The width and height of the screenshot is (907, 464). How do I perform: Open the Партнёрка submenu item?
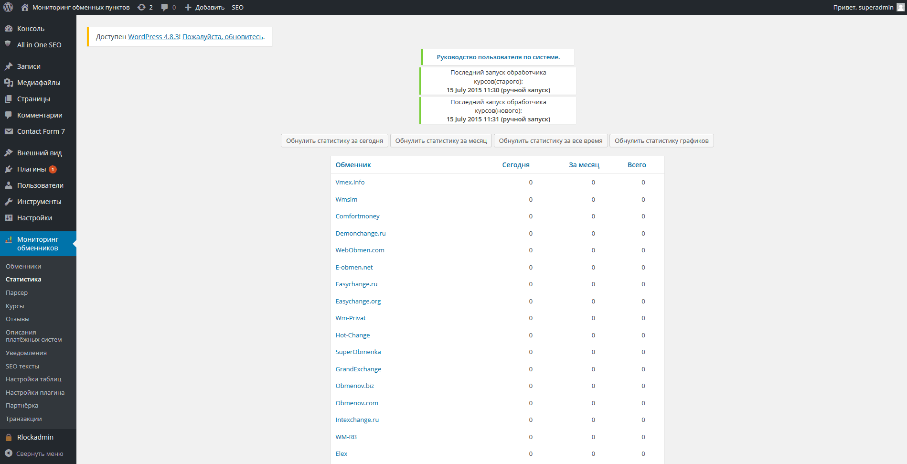click(x=22, y=406)
